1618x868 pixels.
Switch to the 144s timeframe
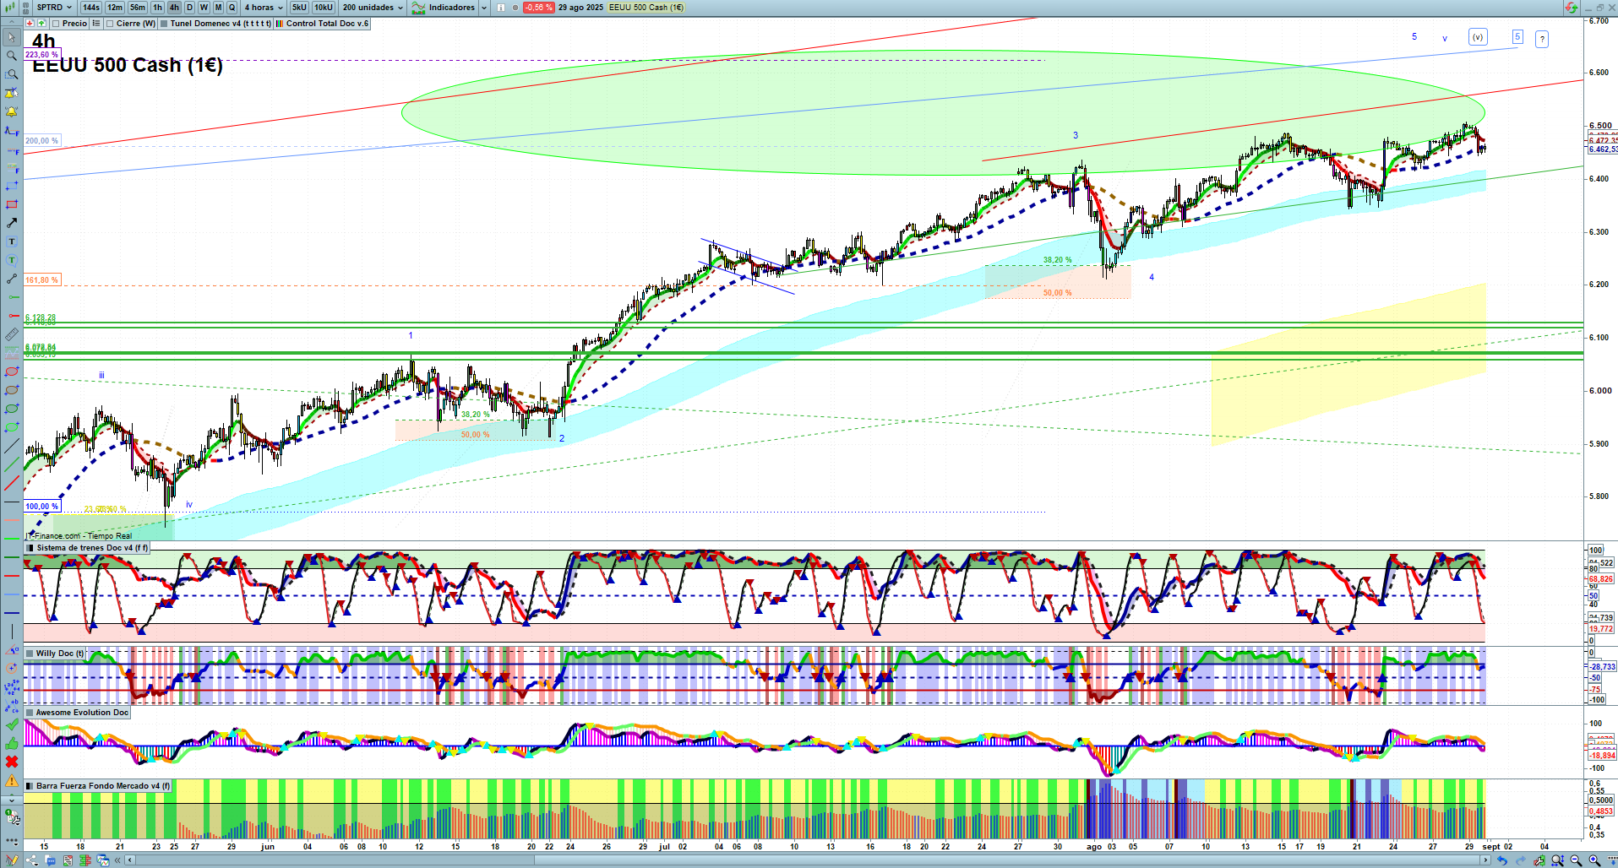pyautogui.click(x=91, y=8)
